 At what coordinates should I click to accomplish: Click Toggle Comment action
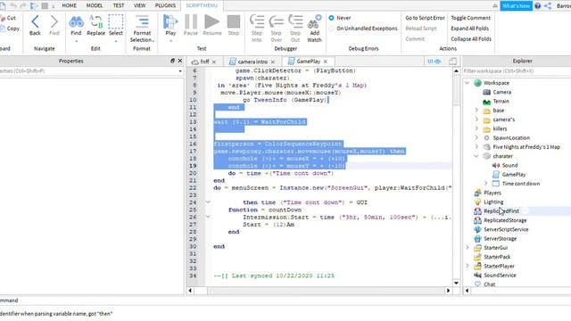click(x=470, y=18)
